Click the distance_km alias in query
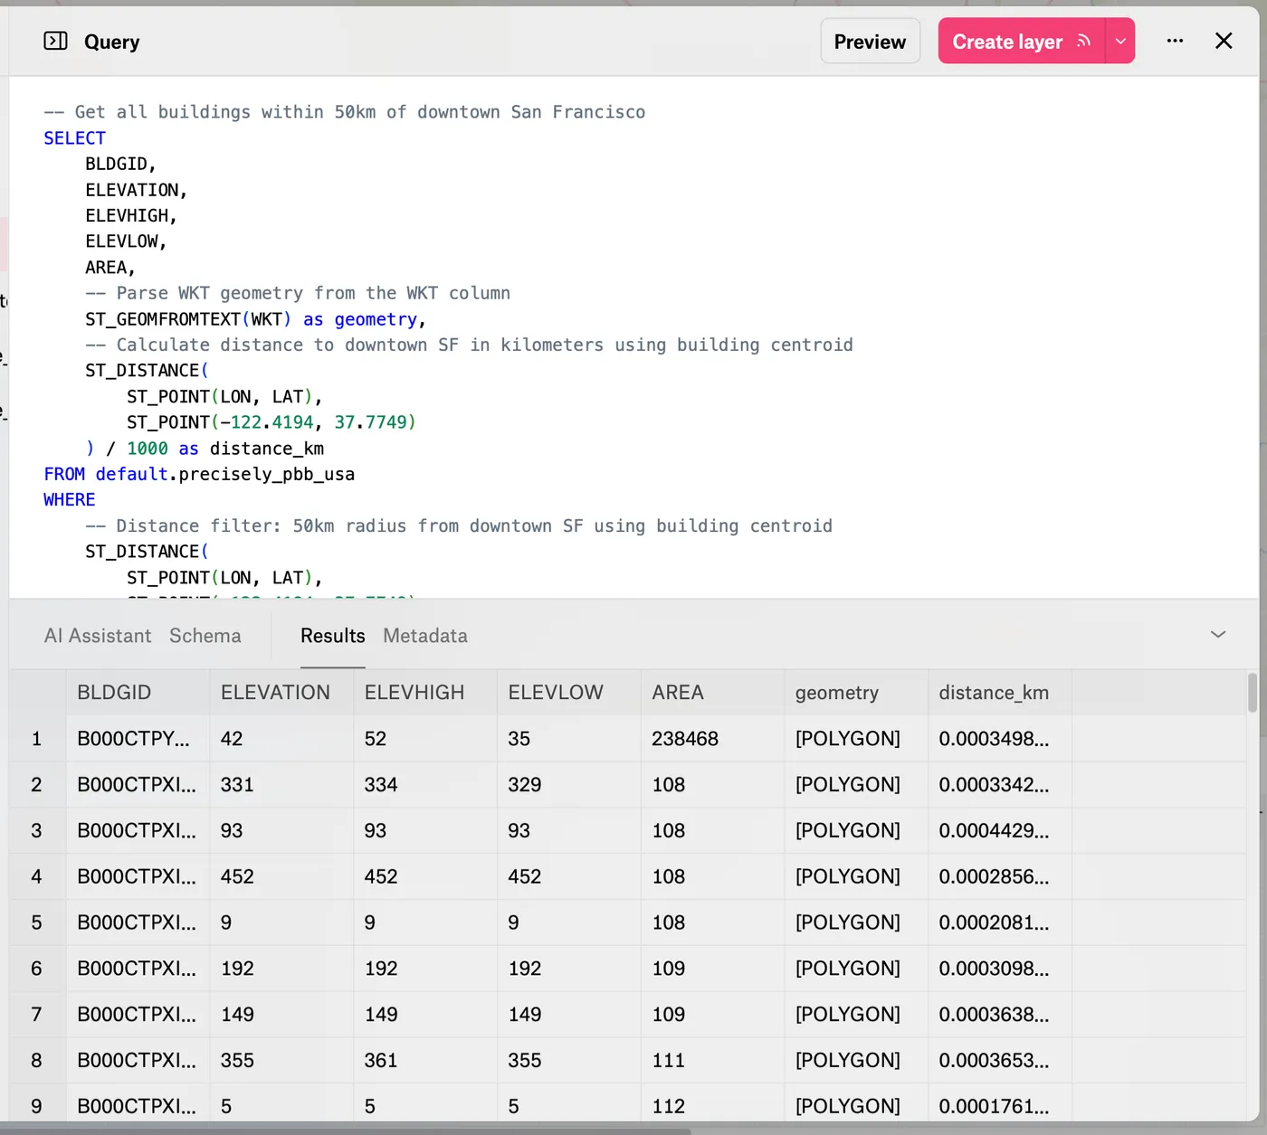The image size is (1267, 1135). tap(267, 449)
